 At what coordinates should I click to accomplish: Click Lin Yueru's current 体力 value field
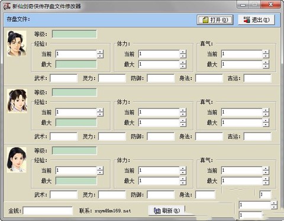(x=159, y=171)
